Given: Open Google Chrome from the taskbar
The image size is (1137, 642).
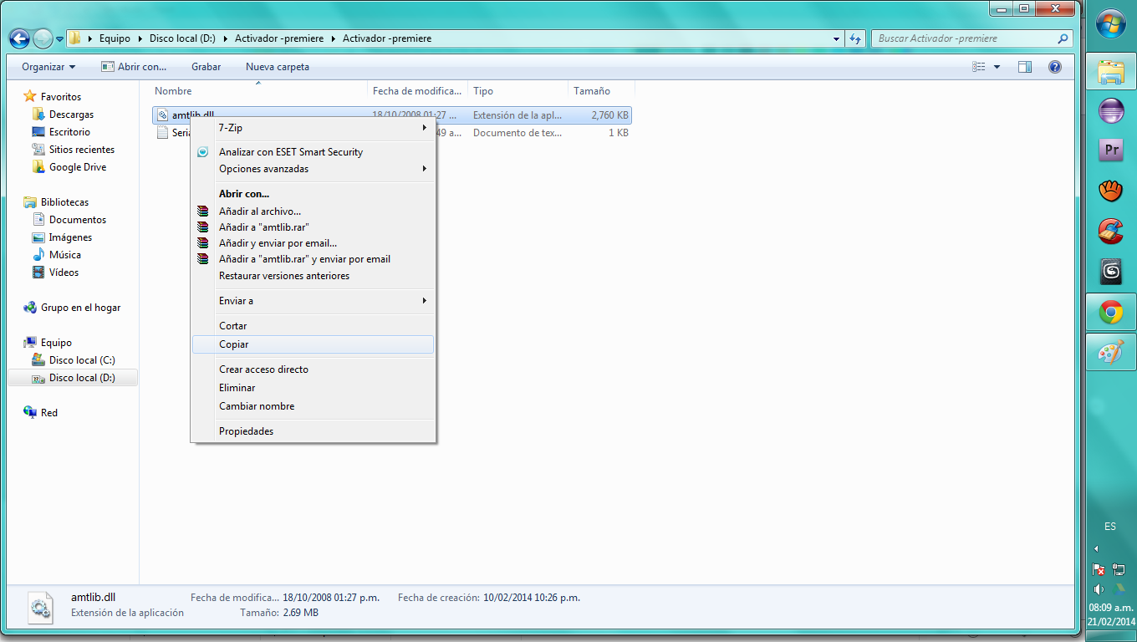Looking at the screenshot, I should pos(1110,313).
